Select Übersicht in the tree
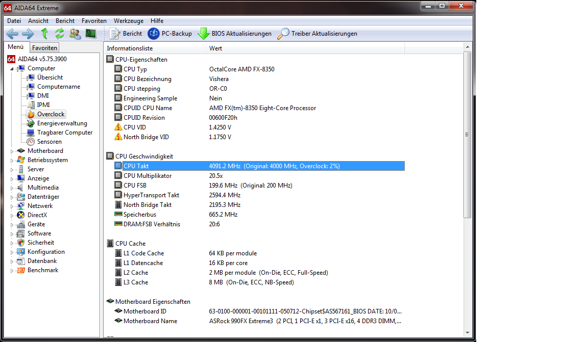The width and height of the screenshot is (588, 342). (x=50, y=77)
